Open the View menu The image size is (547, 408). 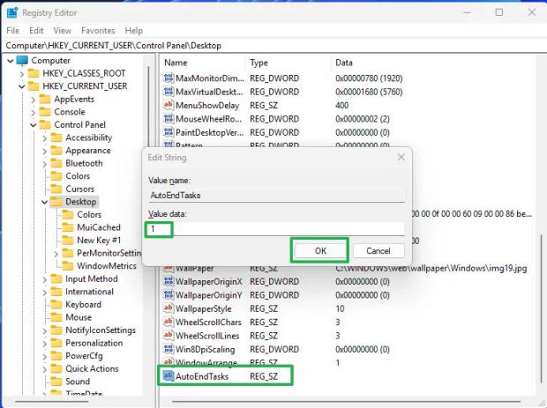coord(63,31)
